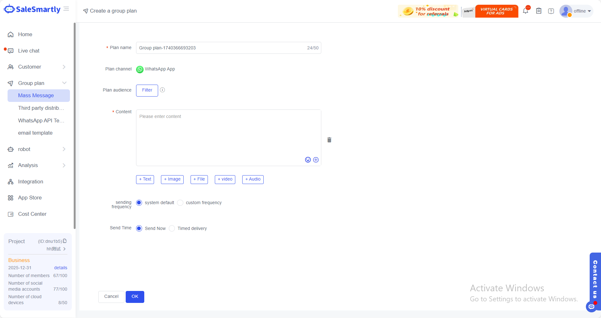601x318 pixels.
Task: Open Third party distribution menu item
Action: coord(41,108)
